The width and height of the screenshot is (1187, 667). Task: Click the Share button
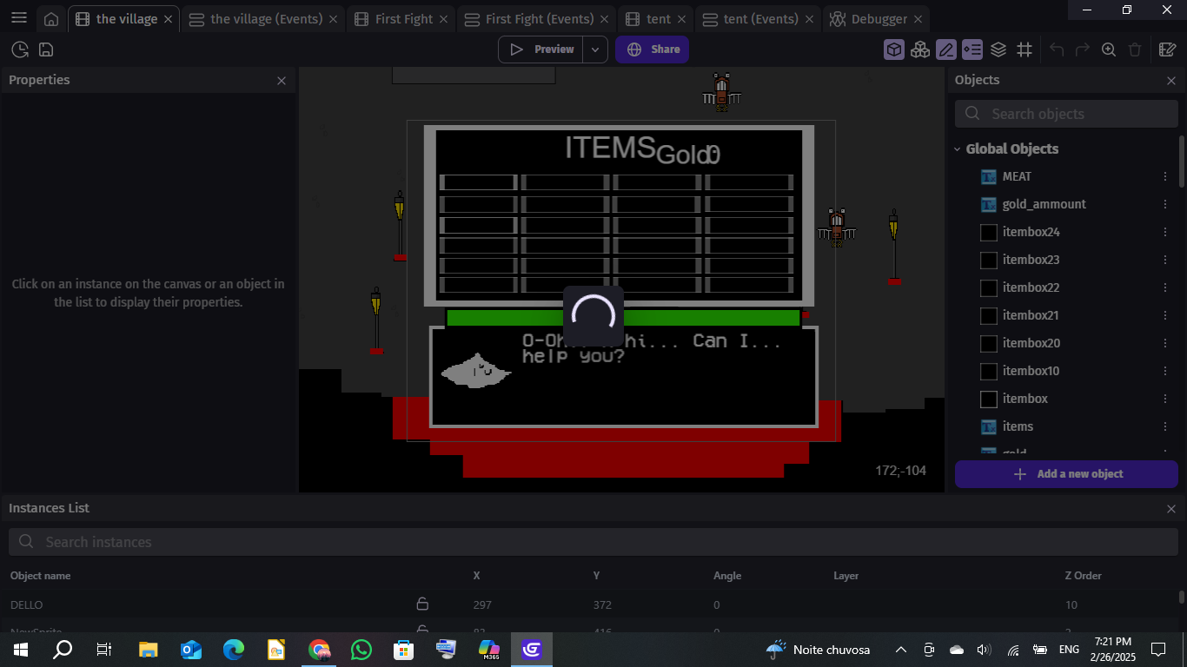click(x=653, y=50)
